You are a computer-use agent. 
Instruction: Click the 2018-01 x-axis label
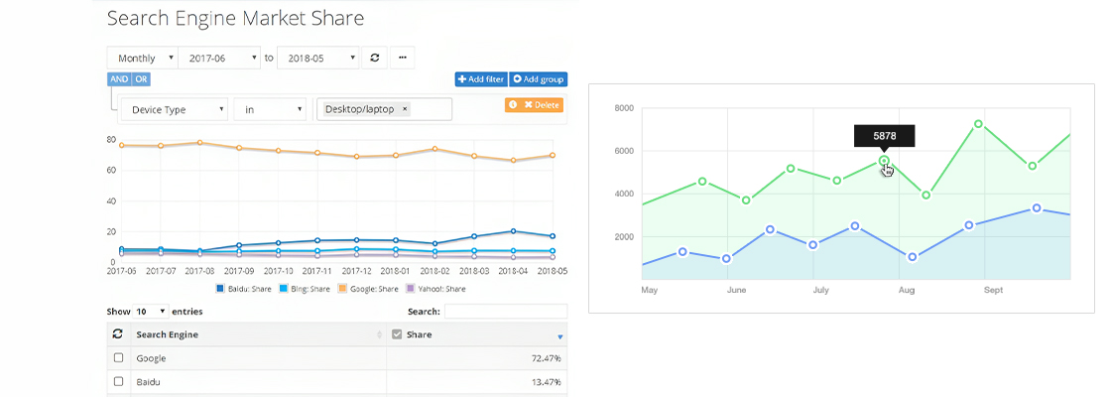(395, 271)
